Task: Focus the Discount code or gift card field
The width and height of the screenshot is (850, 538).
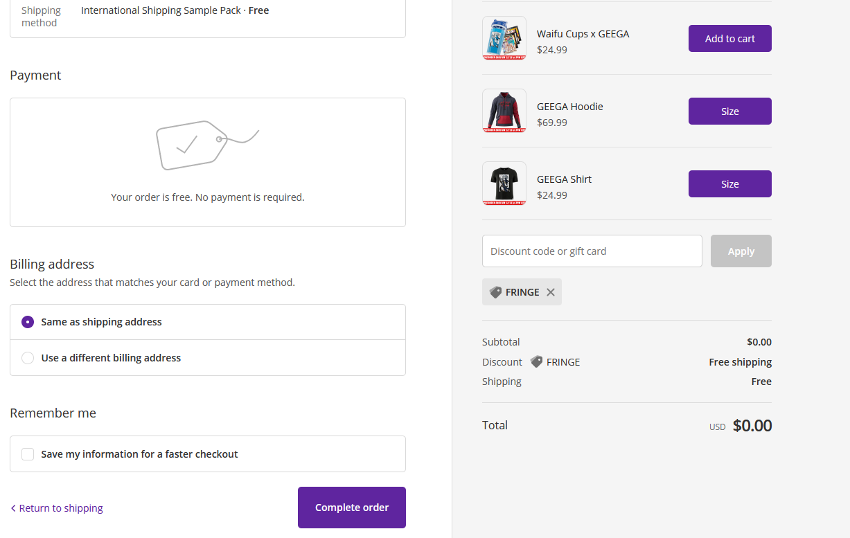Action: (592, 251)
